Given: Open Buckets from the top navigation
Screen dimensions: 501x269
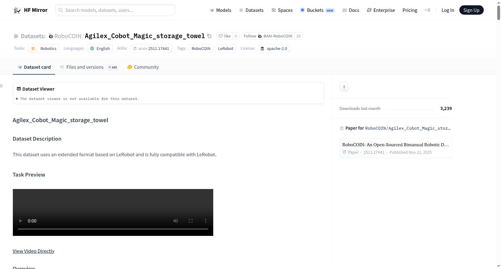Looking at the screenshot, I should pyautogui.click(x=317, y=10).
